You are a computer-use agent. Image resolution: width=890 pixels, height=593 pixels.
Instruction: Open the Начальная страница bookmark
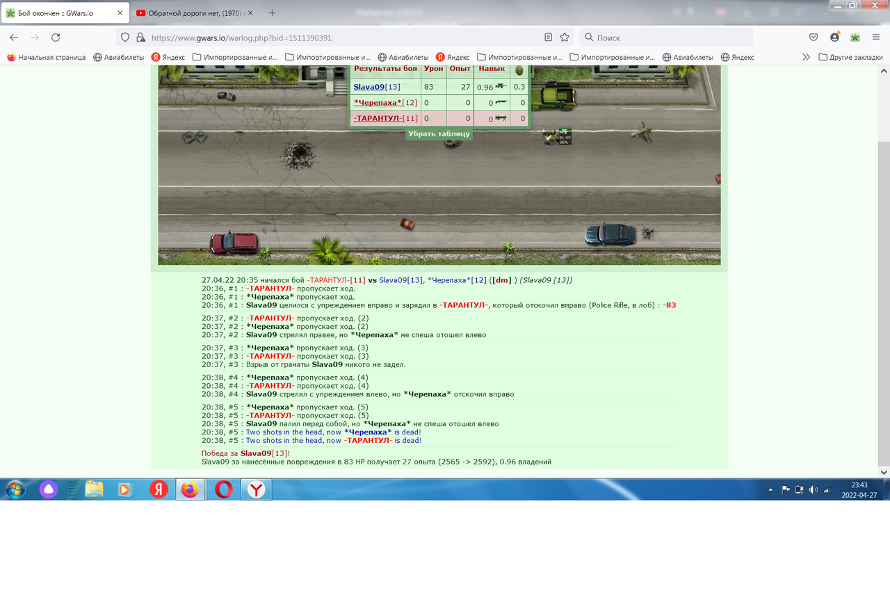(x=47, y=57)
